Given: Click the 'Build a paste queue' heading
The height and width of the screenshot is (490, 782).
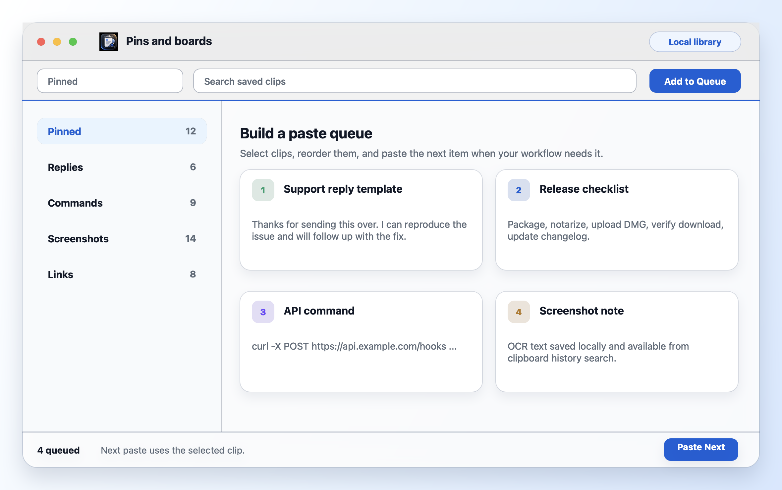Looking at the screenshot, I should pos(306,133).
